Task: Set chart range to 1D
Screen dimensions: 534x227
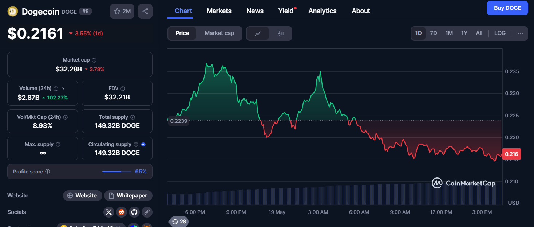Action: click(x=419, y=33)
